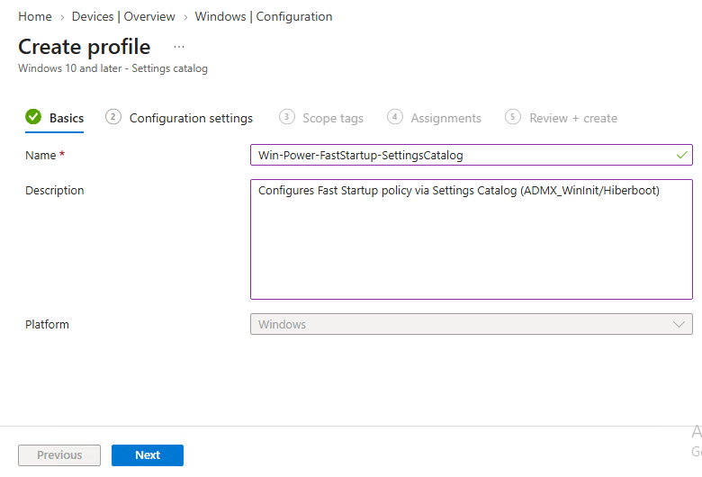Click the green checkmark on Basics step
Screen dimensions: 702x477
(x=33, y=117)
